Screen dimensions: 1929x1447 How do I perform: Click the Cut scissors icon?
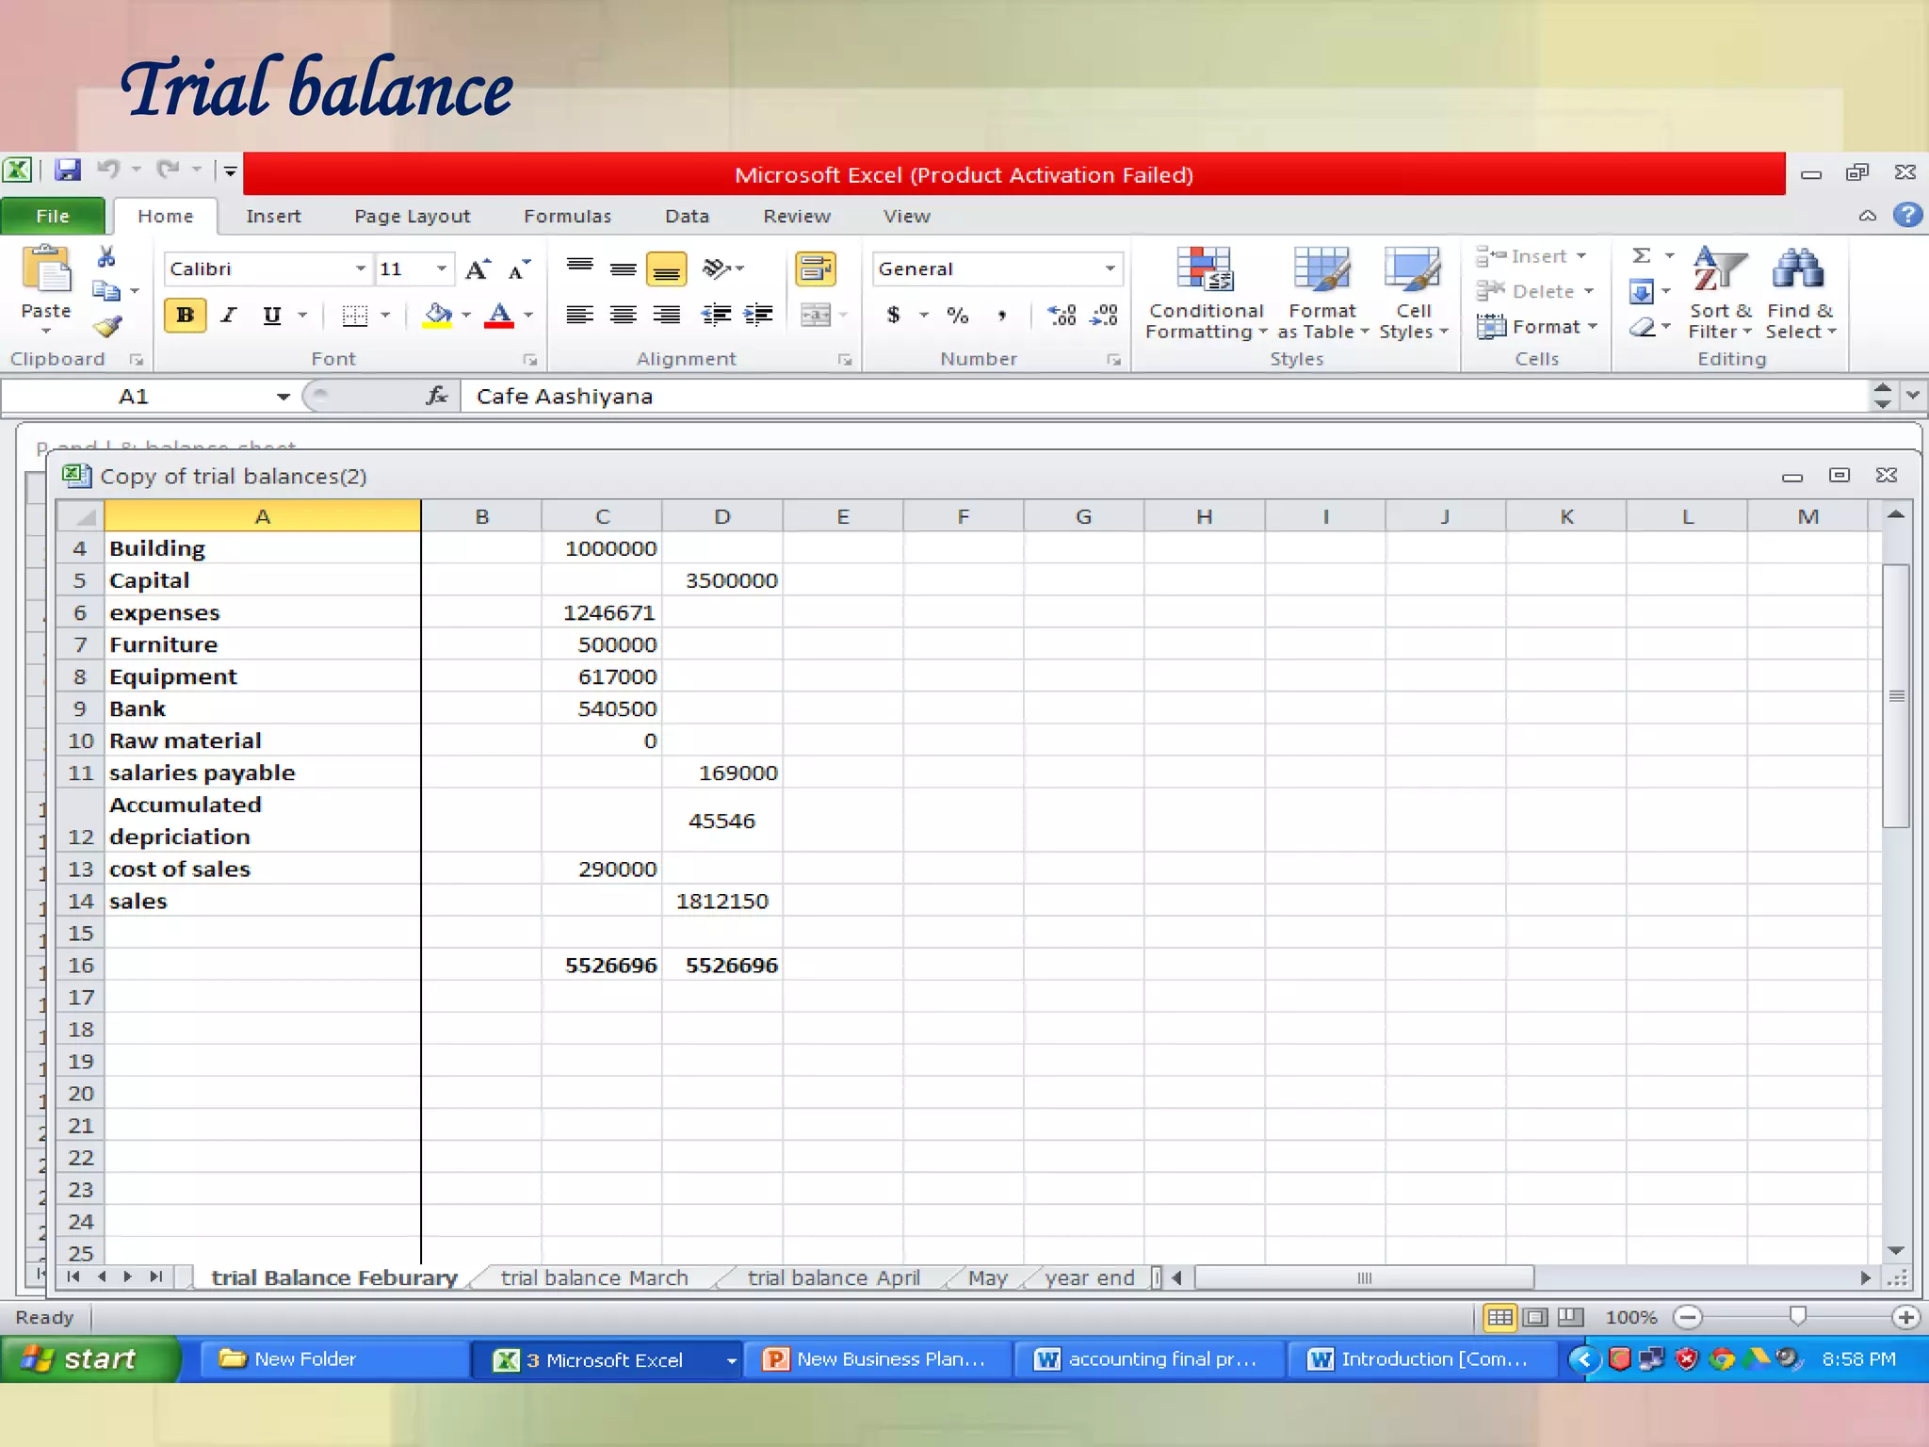106,256
